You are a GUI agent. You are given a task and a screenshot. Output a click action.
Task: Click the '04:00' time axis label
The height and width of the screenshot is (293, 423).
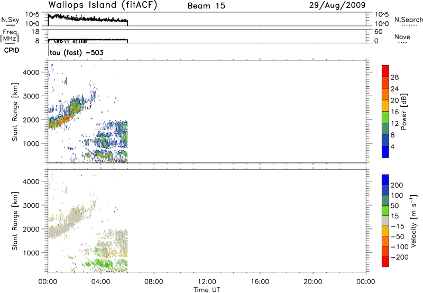click(x=101, y=282)
